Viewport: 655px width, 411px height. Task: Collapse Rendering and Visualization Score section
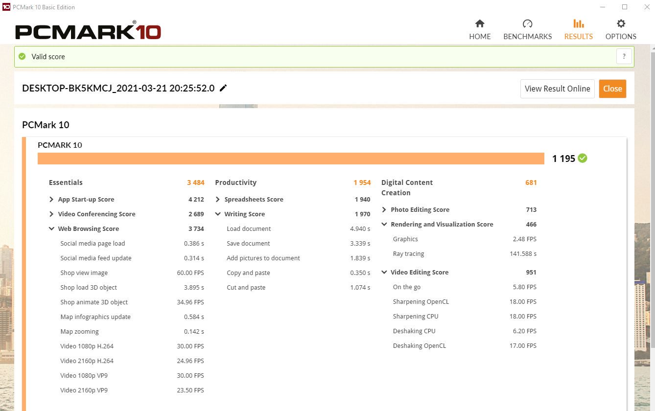(x=384, y=225)
